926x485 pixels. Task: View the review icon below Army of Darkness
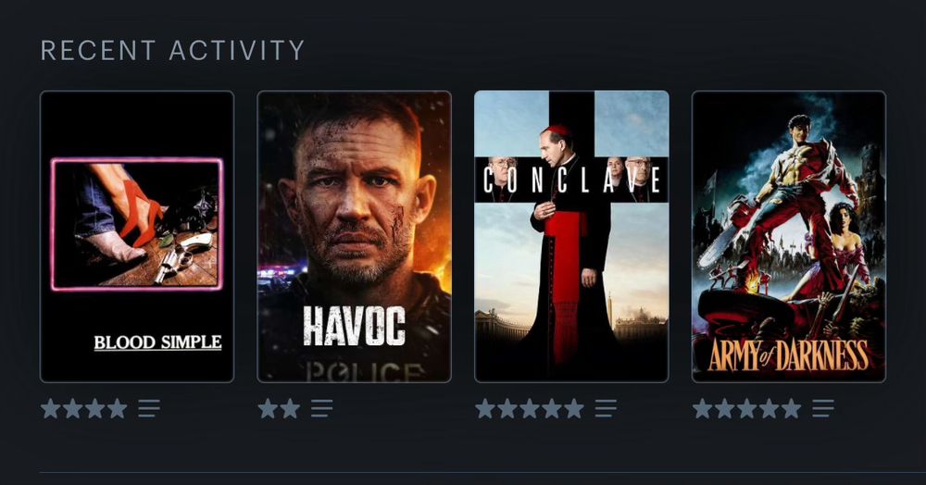[x=823, y=408]
